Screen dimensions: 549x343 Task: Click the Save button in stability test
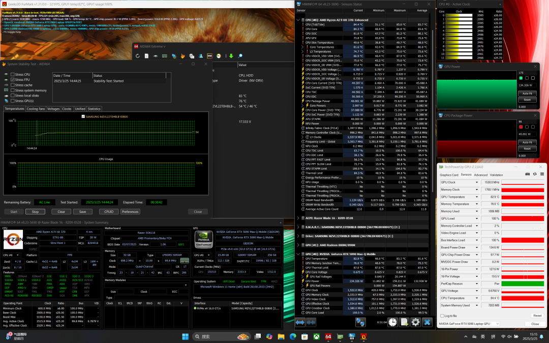[83, 212]
